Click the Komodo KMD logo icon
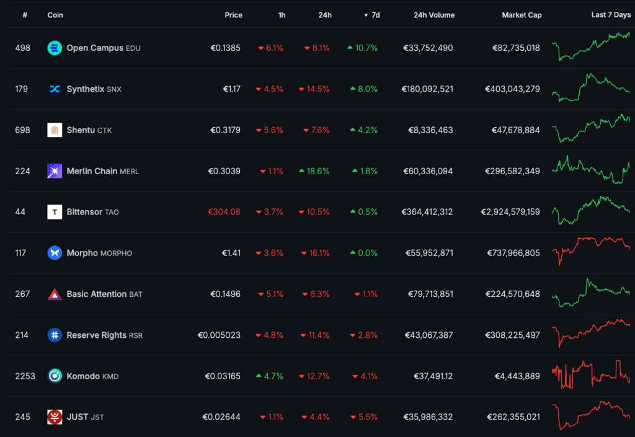The width and height of the screenshot is (635, 437). tap(55, 376)
